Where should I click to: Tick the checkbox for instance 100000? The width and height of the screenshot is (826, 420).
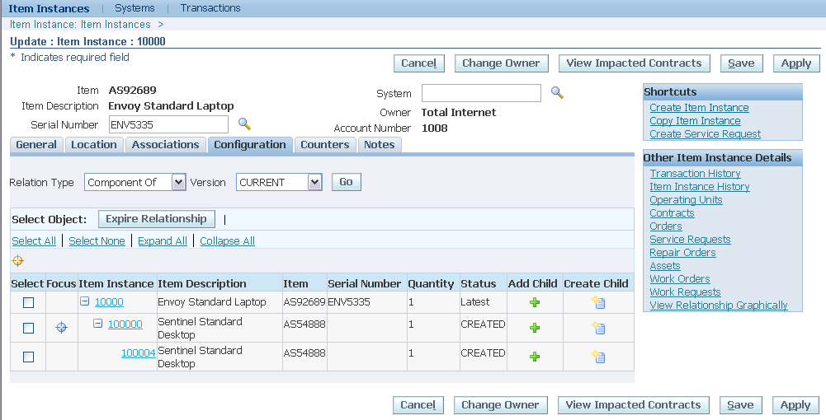pos(28,328)
